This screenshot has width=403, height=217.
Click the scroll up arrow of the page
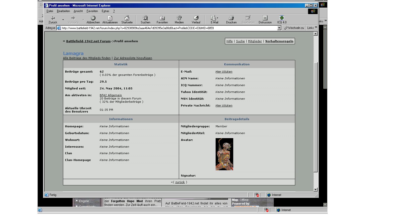pos(316,34)
